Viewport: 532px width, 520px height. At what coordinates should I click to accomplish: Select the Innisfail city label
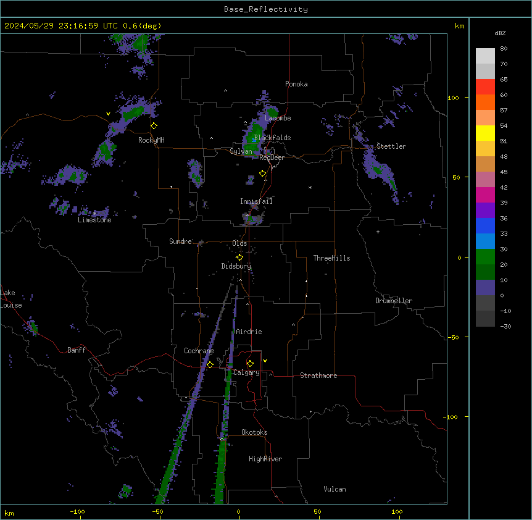pos(256,201)
